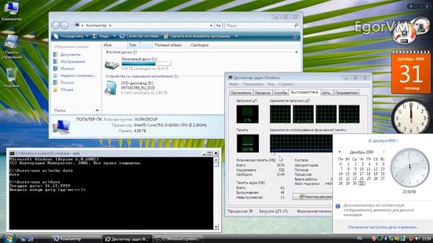Click the analog clock gadget in the sidebar

[411, 116]
